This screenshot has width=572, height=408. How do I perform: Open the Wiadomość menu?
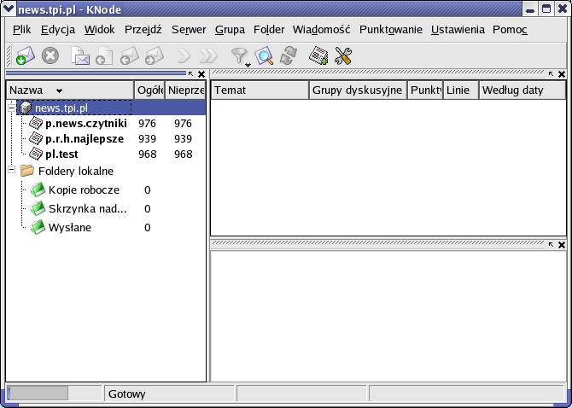(321, 29)
